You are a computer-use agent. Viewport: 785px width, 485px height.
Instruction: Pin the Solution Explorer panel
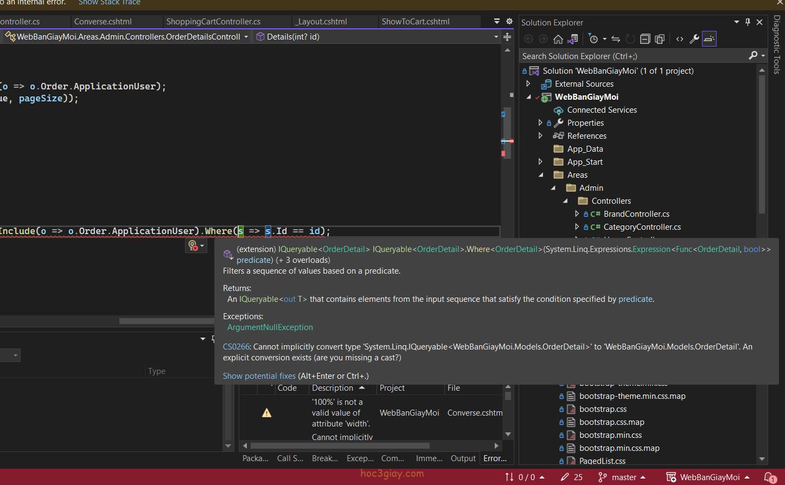click(748, 22)
